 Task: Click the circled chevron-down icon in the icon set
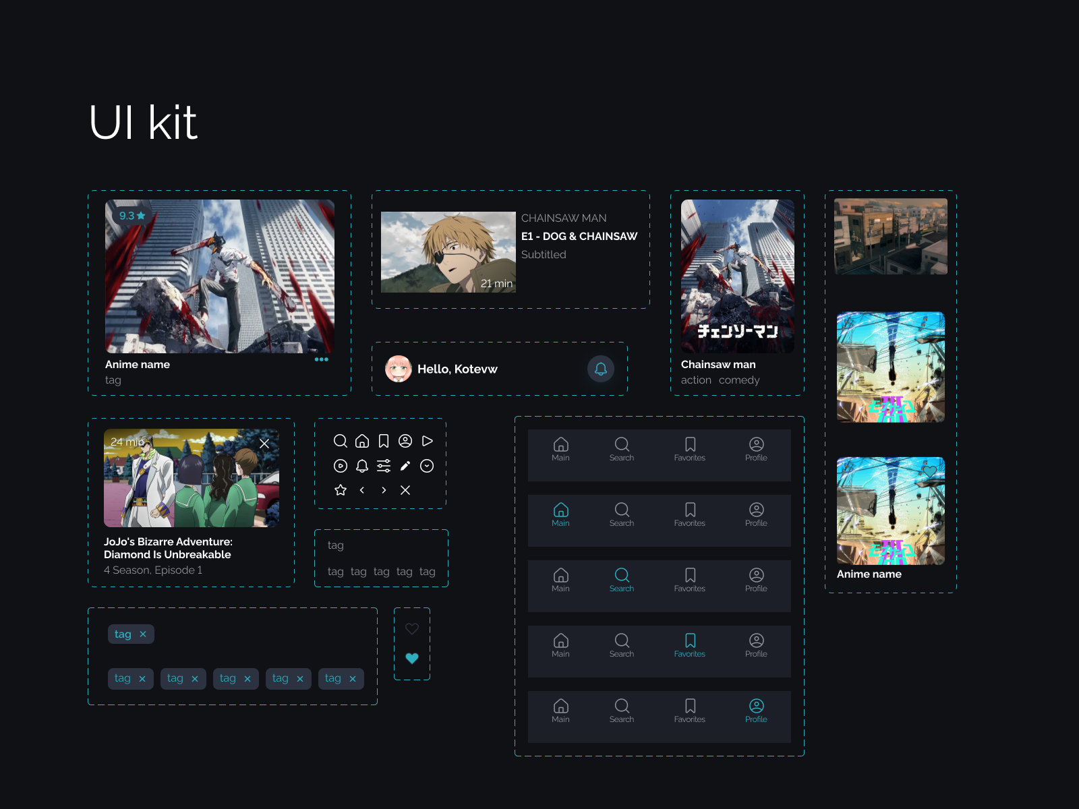point(427,466)
